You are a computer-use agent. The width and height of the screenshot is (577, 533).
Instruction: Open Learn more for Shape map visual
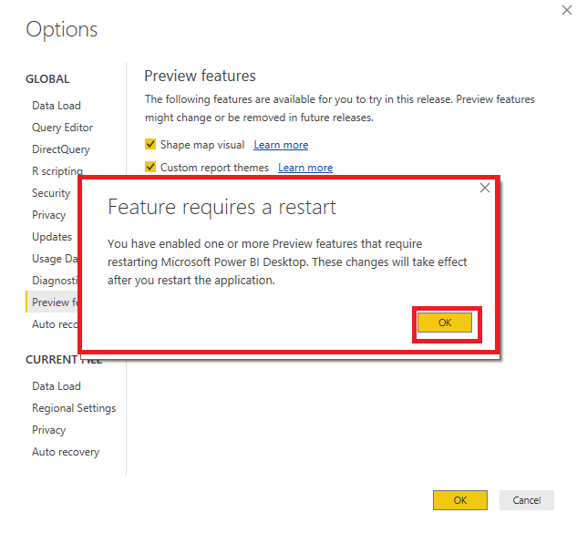(x=281, y=145)
